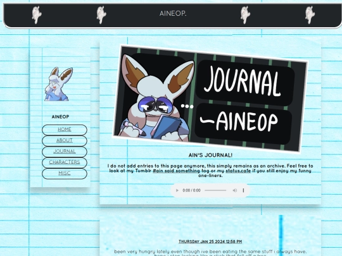Open the Thursday Jan 25 2024 entry link

(210, 241)
